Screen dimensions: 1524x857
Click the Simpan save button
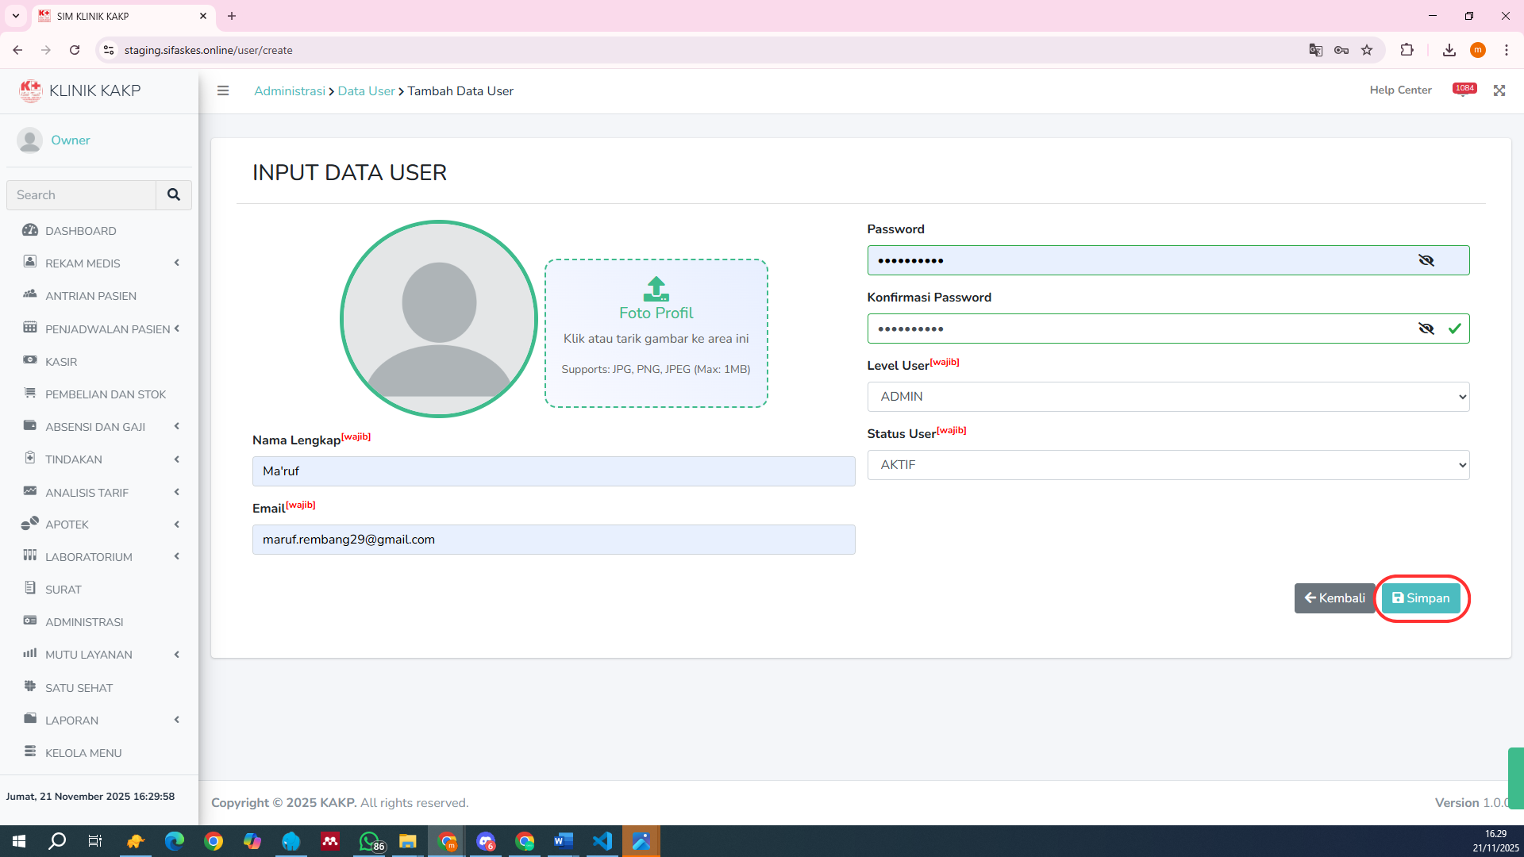[1420, 598]
